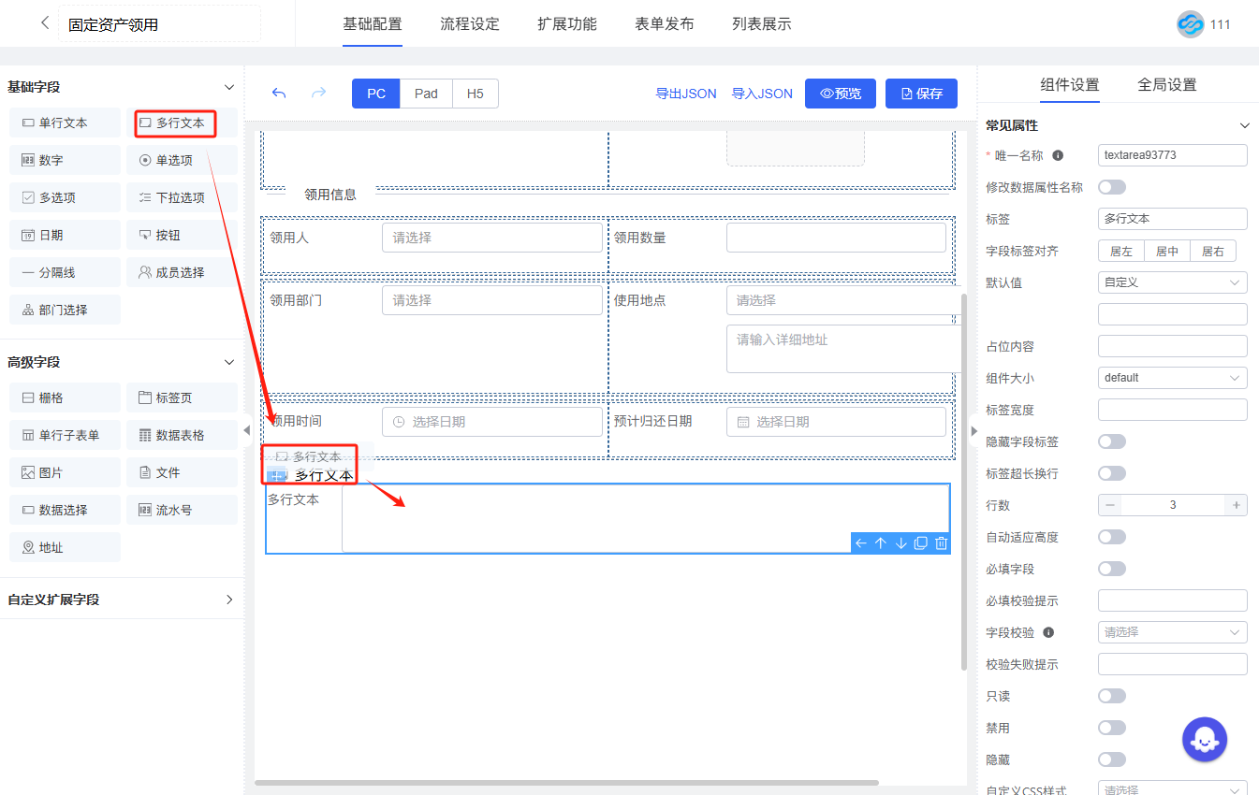Click the redo arrow icon
The width and height of the screenshot is (1259, 795).
pyautogui.click(x=318, y=94)
